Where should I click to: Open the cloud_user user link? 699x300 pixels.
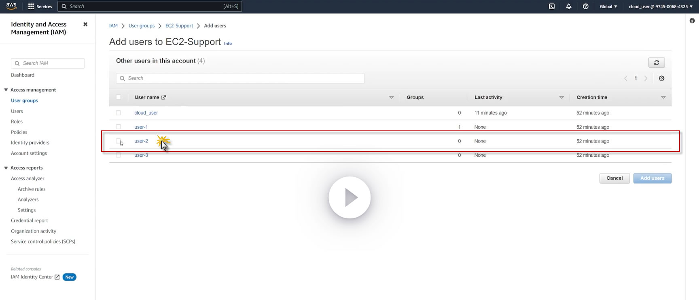click(146, 113)
